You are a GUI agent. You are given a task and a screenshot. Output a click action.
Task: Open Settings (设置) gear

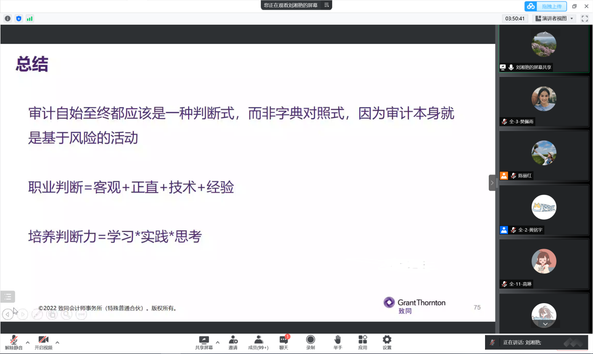click(x=387, y=342)
